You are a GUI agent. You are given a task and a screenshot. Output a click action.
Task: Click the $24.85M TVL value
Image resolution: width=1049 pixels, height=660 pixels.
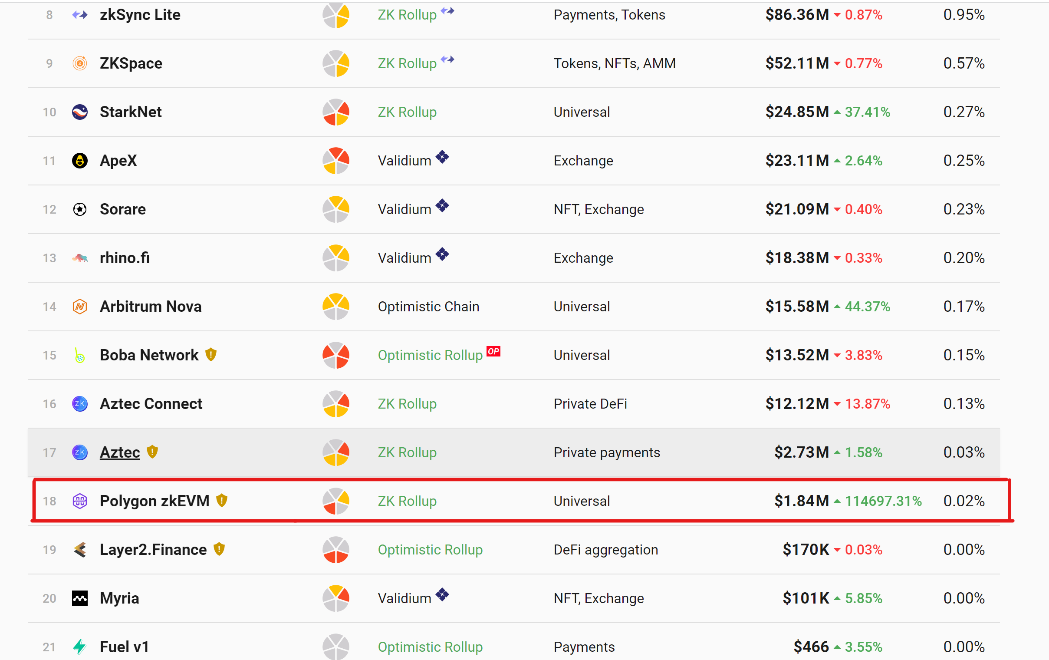(797, 112)
